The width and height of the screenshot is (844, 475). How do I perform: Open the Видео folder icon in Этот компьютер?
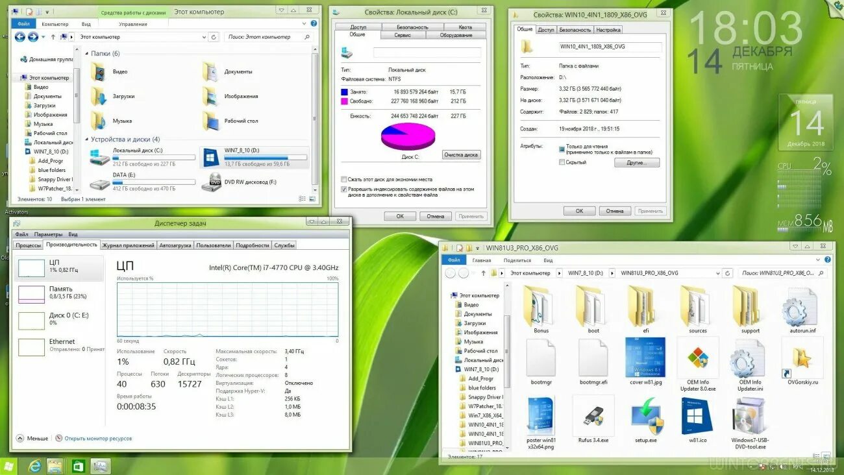[99, 71]
